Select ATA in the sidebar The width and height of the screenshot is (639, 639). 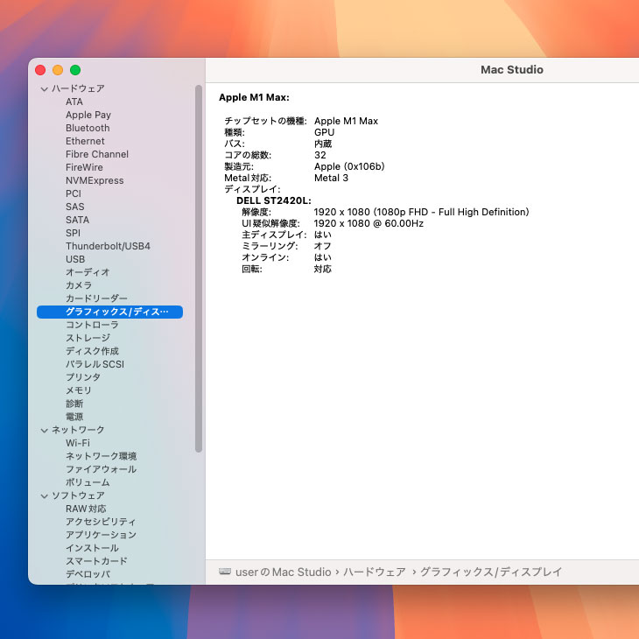coord(74,102)
